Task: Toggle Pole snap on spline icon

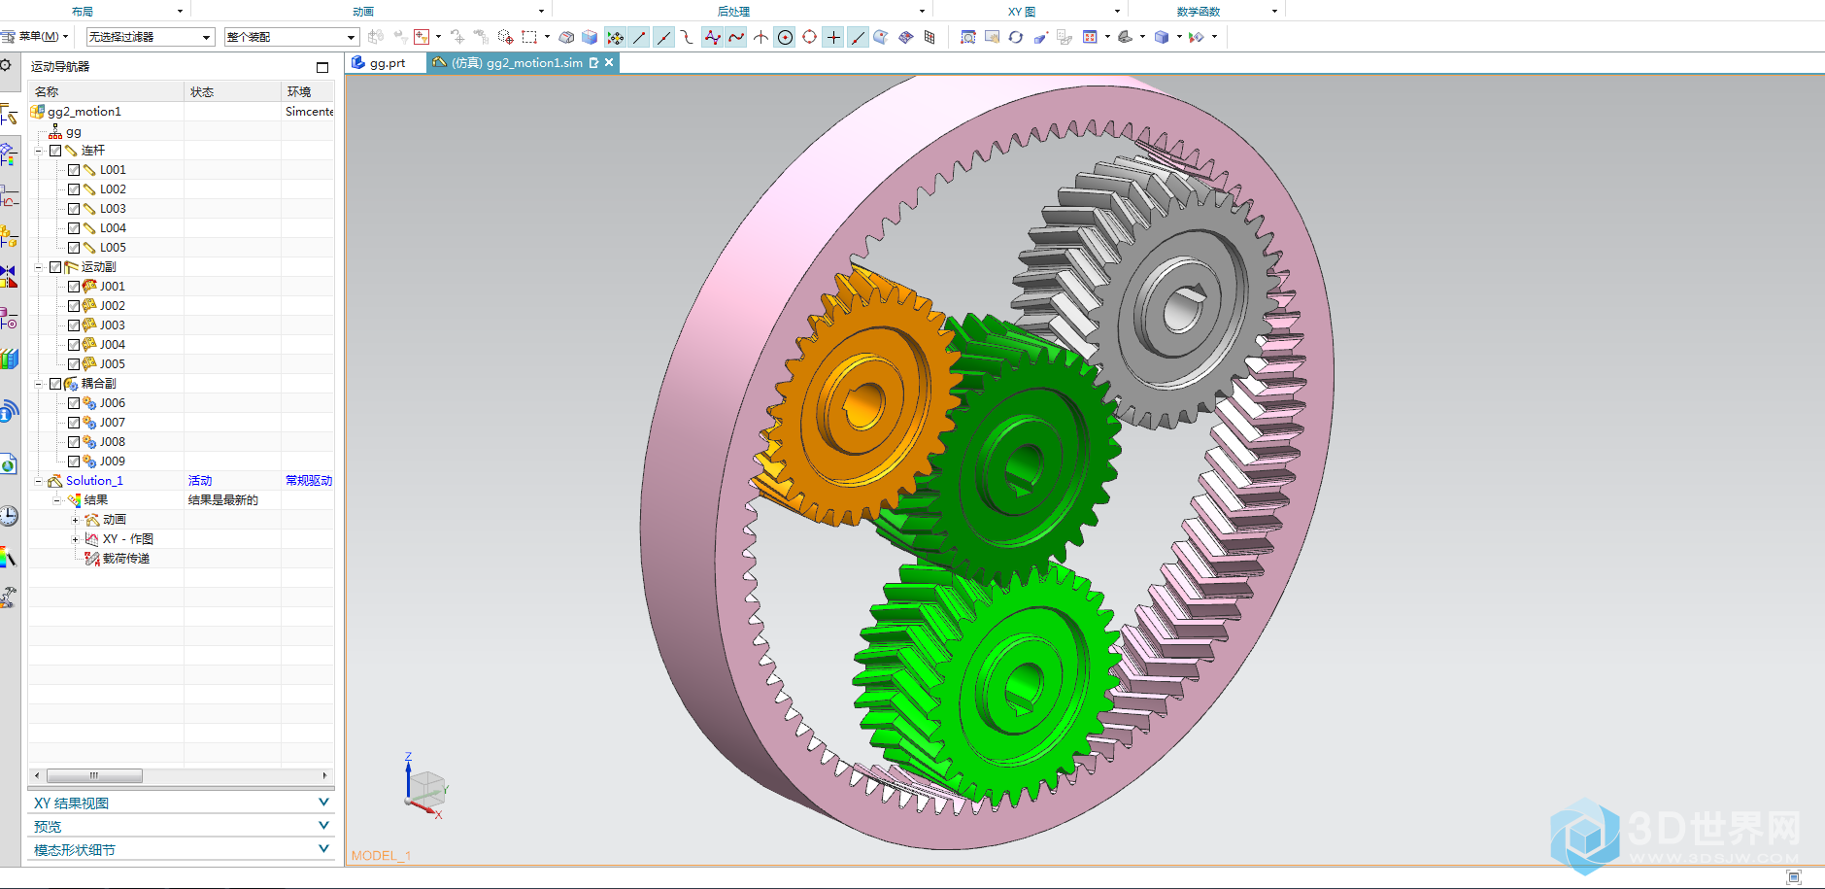Action: (x=713, y=37)
